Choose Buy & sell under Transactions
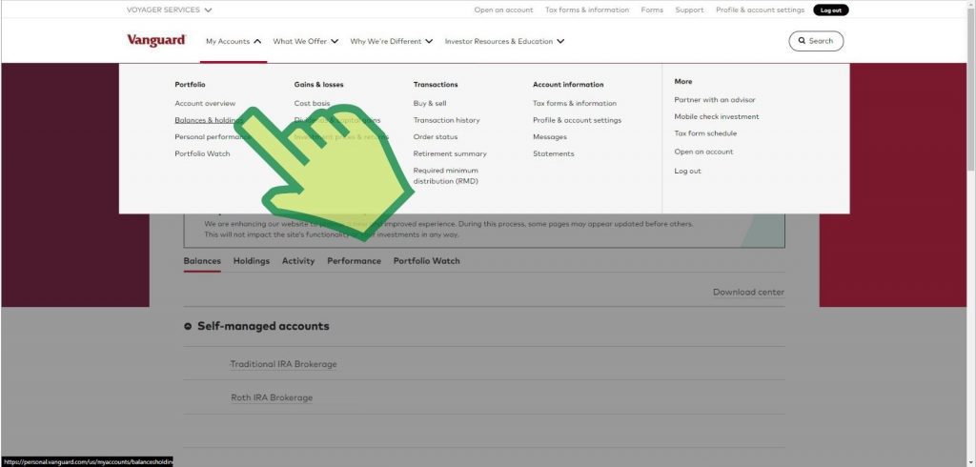This screenshot has height=467, width=976. (430, 103)
